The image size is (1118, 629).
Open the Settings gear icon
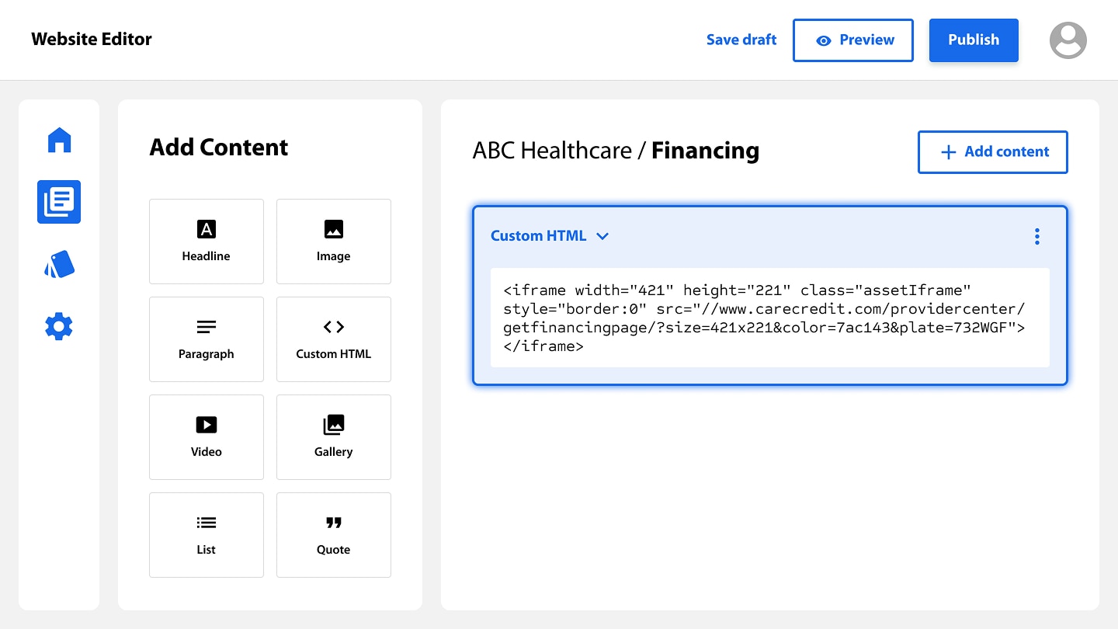click(59, 326)
